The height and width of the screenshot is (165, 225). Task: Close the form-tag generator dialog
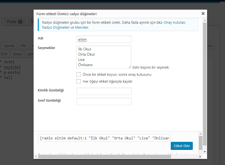click(203, 13)
